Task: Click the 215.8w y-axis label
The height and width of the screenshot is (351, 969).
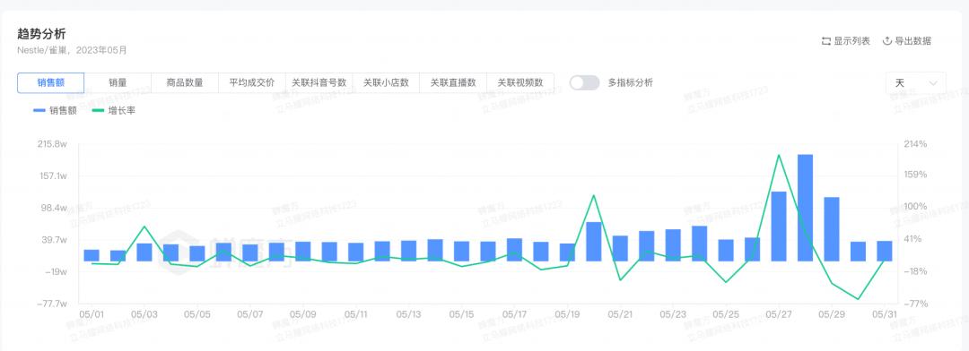Action: (x=53, y=144)
